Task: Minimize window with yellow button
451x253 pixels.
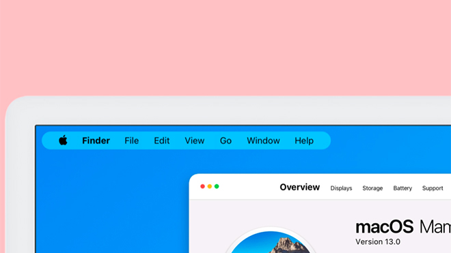Action: [x=210, y=186]
